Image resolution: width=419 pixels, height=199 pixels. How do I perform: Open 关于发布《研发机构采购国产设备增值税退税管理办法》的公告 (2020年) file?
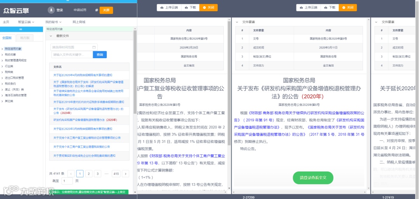point(88,111)
